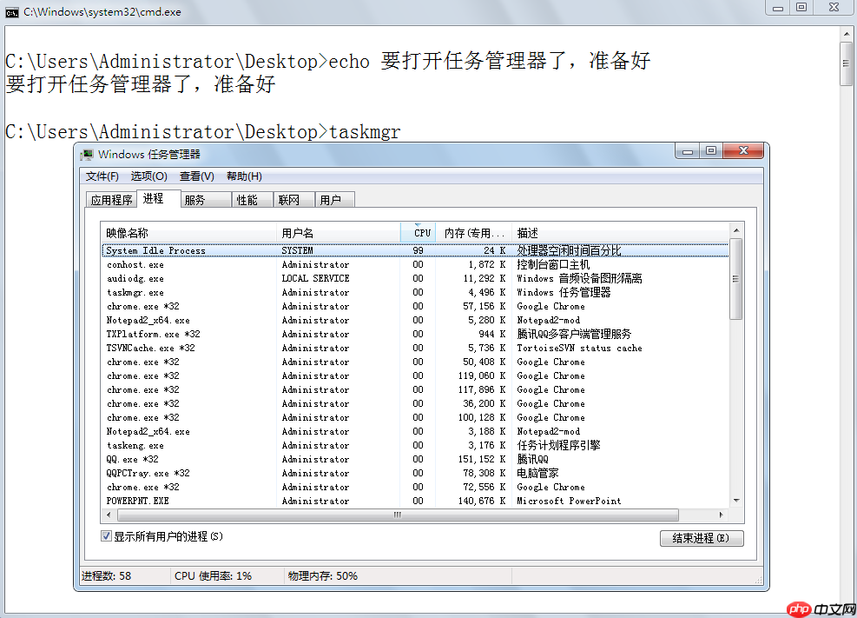857x618 pixels.
Task: Open the 选项(O) menu
Action: 148,176
